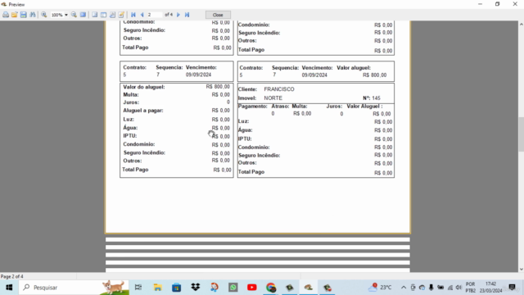Click the scrollbar up arrow
The width and height of the screenshot is (524, 295).
click(x=521, y=24)
